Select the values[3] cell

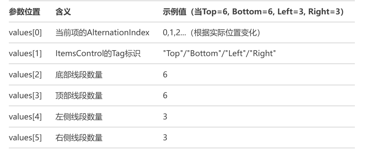point(25,96)
